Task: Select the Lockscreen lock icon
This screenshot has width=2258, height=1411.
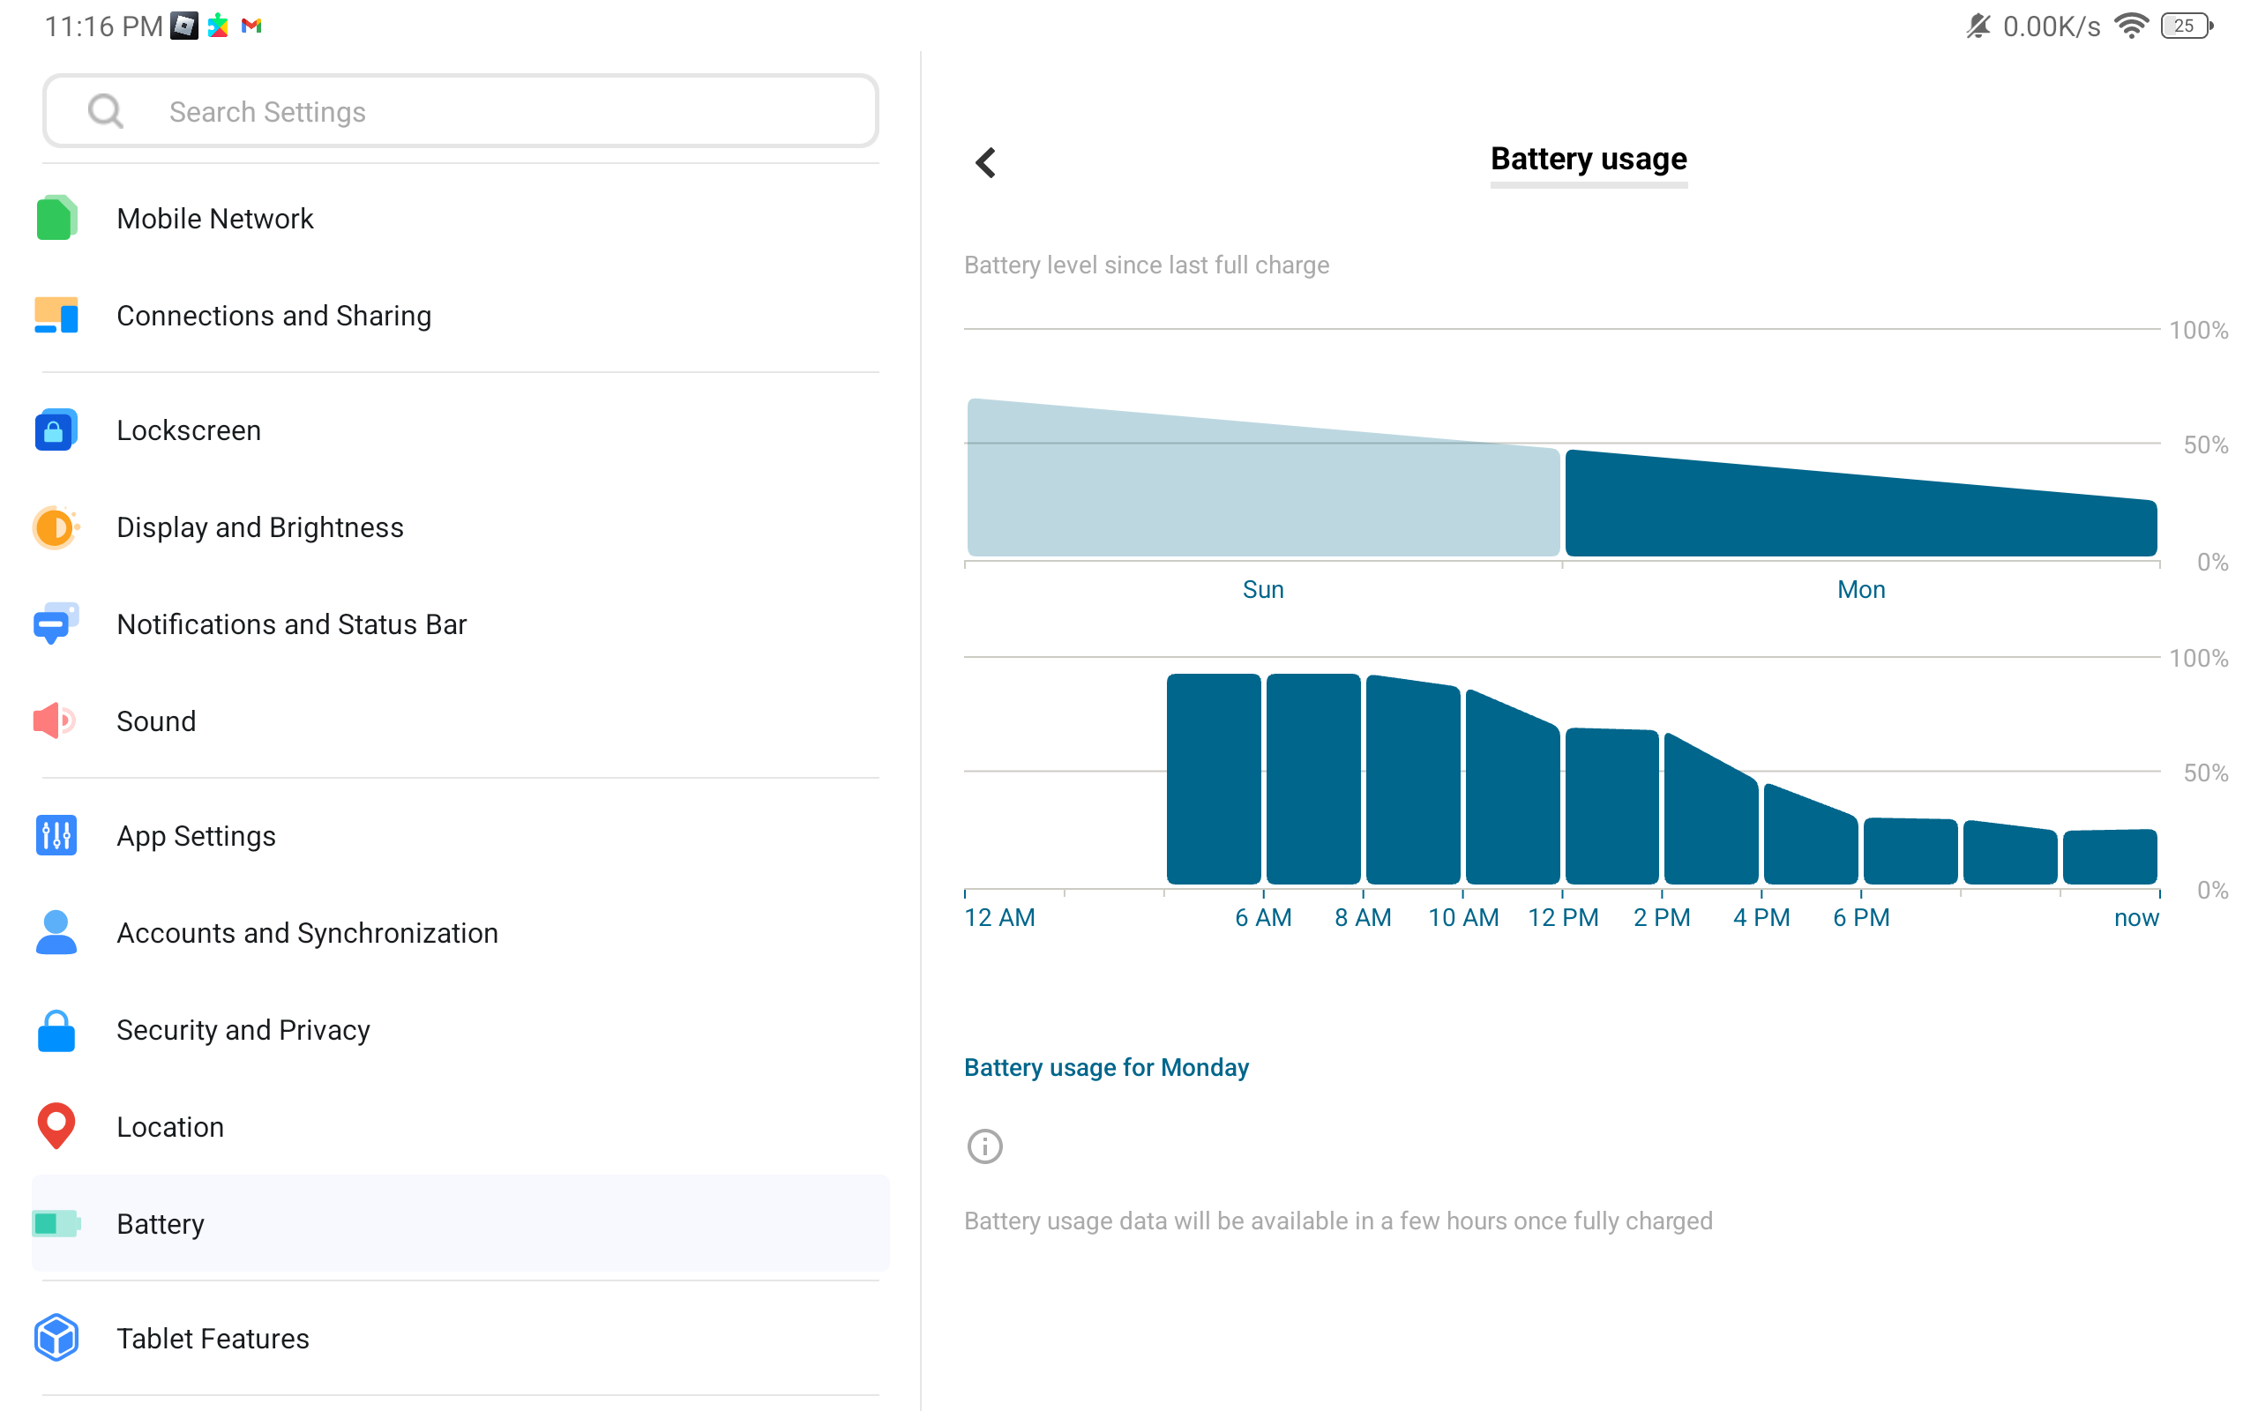Action: click(56, 430)
